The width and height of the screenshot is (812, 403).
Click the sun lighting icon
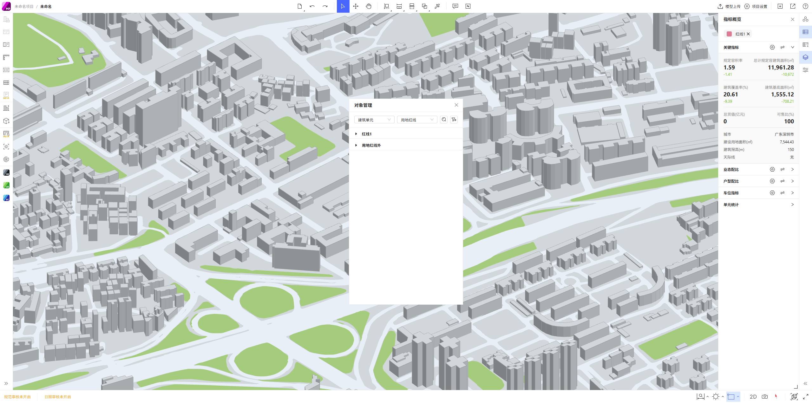[716, 397]
